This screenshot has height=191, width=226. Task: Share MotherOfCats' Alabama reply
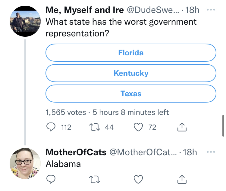182,179
